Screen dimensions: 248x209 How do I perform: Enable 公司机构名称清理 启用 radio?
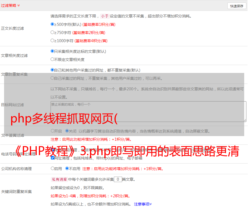click(52, 168)
